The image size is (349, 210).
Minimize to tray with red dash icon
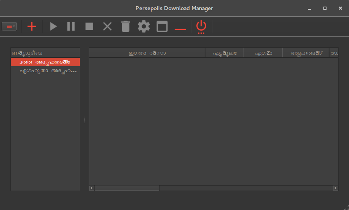pyautogui.click(x=180, y=29)
